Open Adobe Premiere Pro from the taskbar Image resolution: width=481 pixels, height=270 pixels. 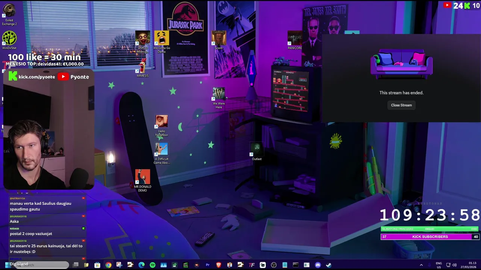(x=207, y=265)
